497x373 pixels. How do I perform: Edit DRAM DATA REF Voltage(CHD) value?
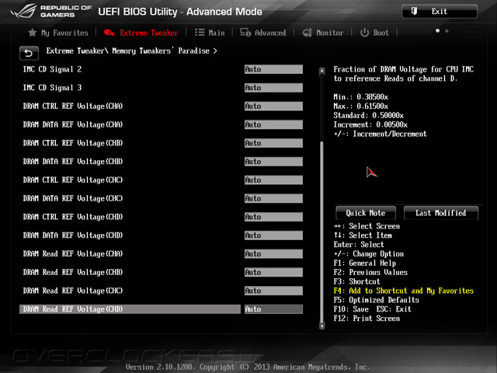coord(273,235)
